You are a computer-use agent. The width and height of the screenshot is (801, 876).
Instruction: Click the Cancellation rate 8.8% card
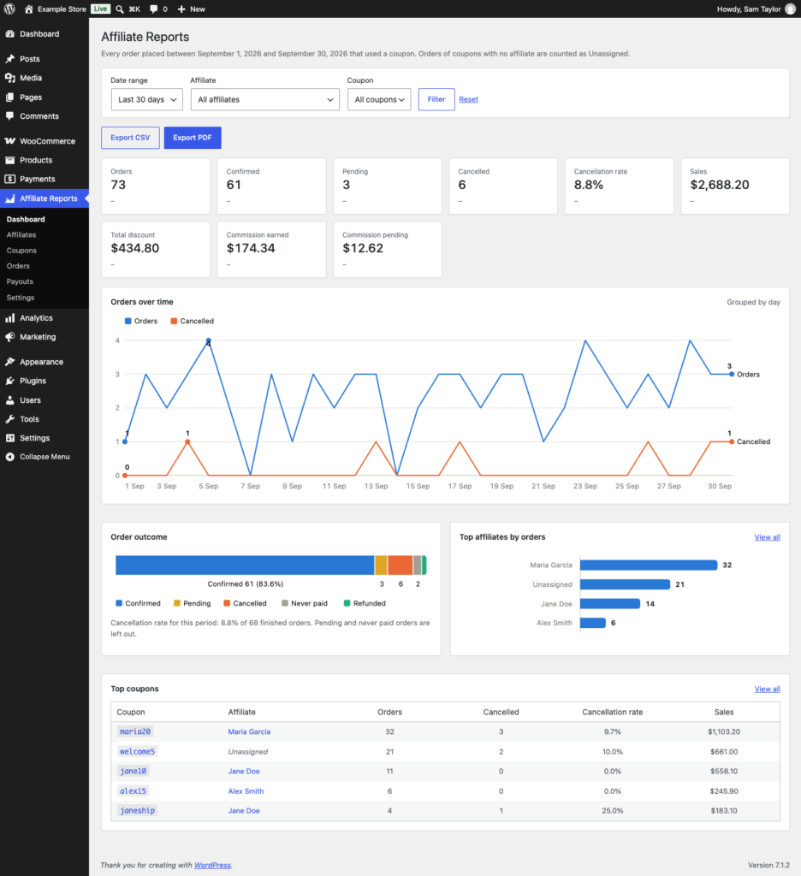pyautogui.click(x=619, y=186)
